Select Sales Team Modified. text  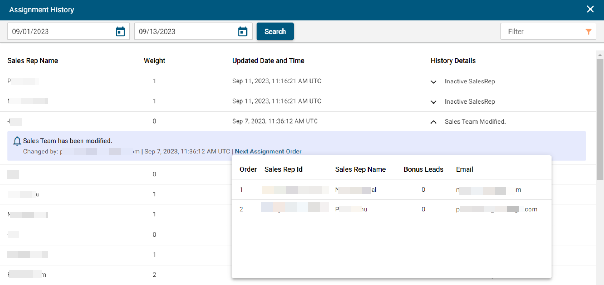[475, 121]
